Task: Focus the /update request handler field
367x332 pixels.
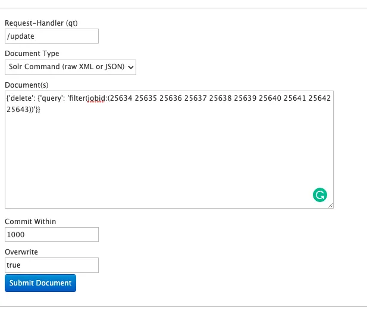Action: (x=52, y=36)
